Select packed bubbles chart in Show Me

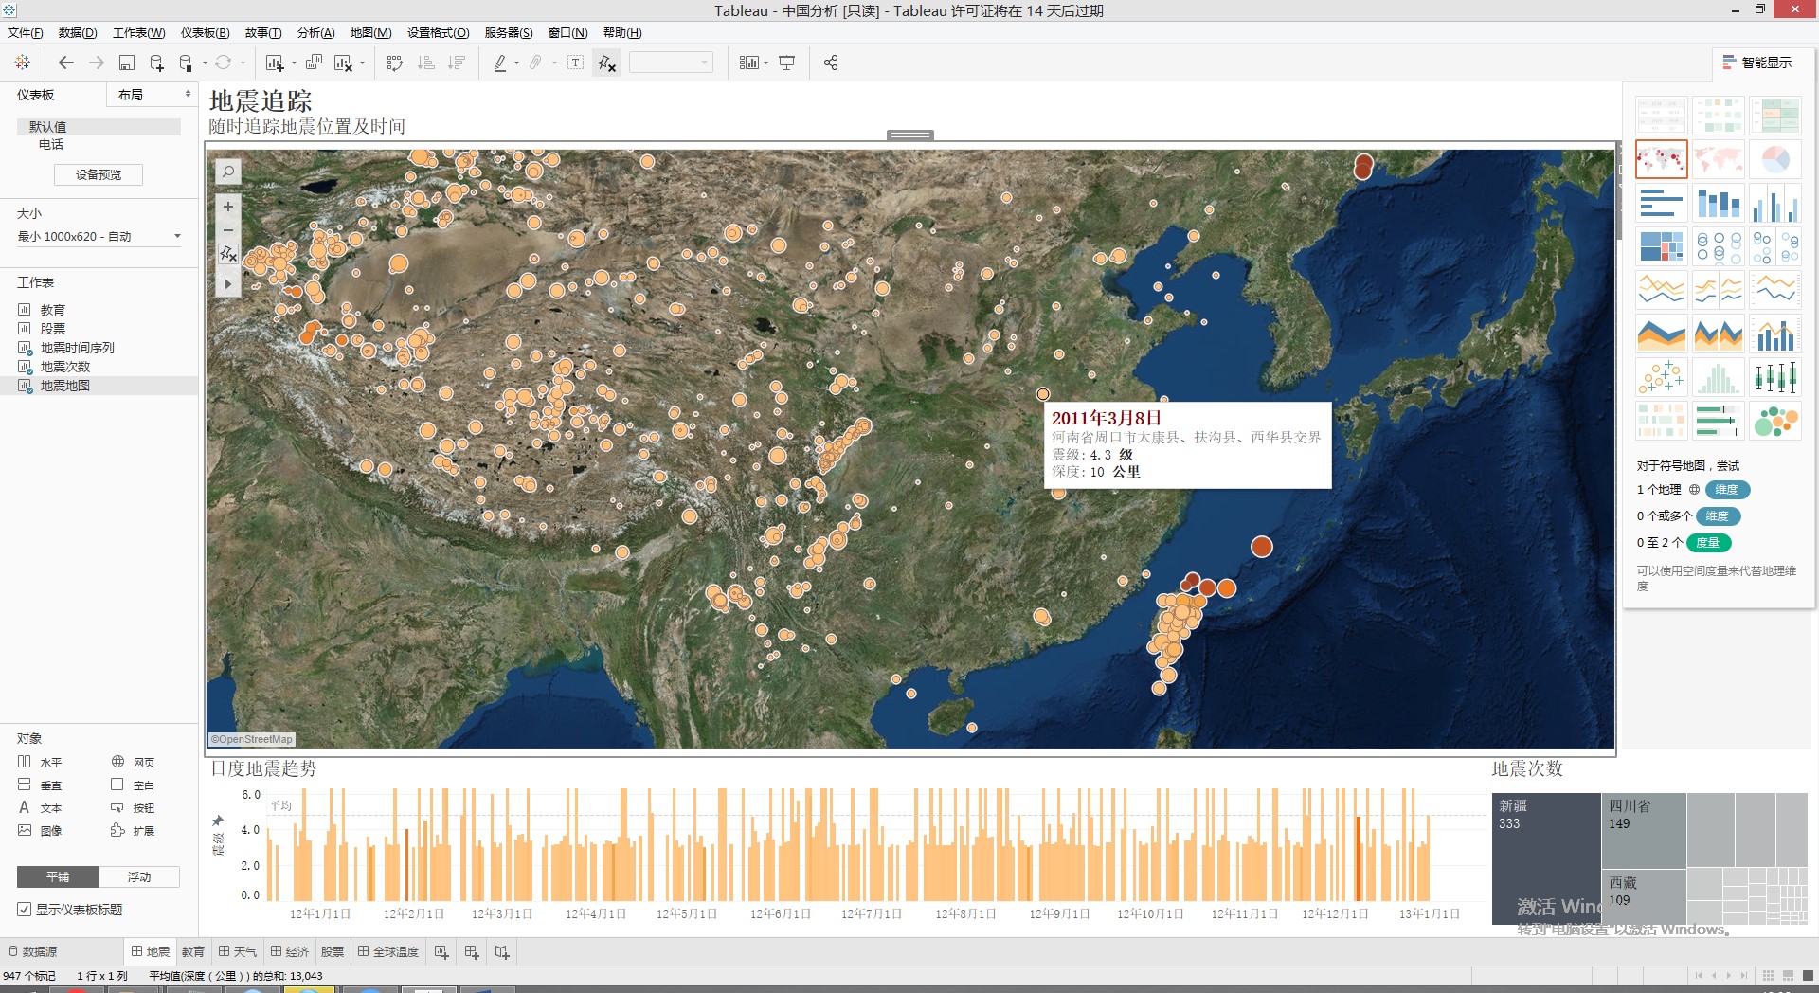(x=1775, y=421)
